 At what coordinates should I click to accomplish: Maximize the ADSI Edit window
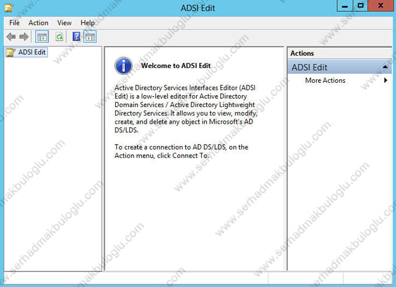tap(360, 6)
